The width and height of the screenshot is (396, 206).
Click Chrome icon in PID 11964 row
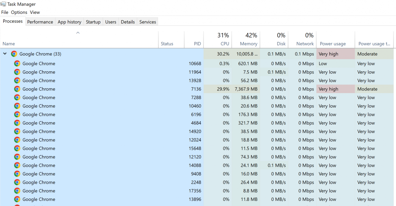point(17,72)
